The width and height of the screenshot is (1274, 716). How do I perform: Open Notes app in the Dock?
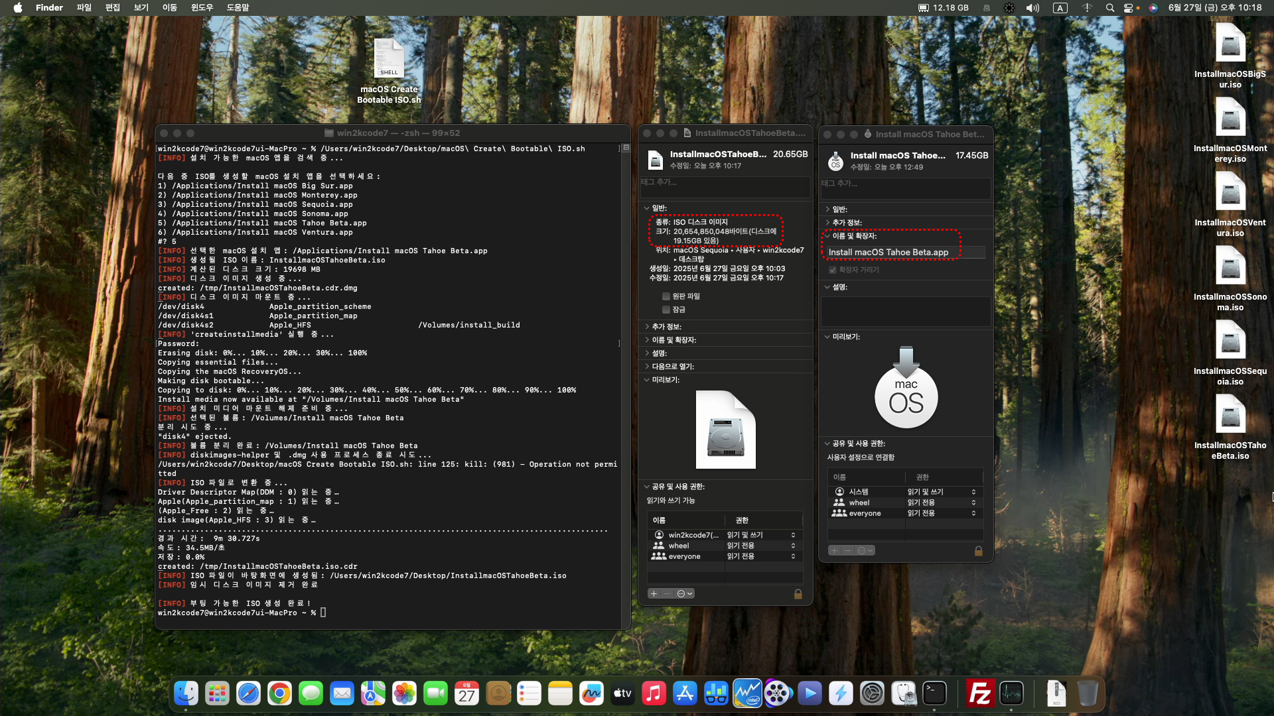tap(560, 693)
